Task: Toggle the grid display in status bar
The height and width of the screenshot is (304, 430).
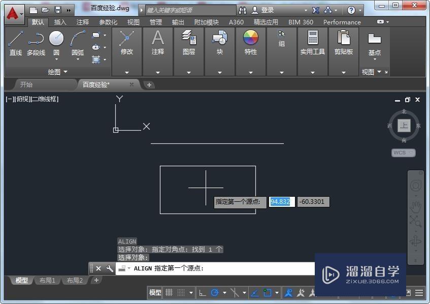Action: pyautogui.click(x=169, y=293)
